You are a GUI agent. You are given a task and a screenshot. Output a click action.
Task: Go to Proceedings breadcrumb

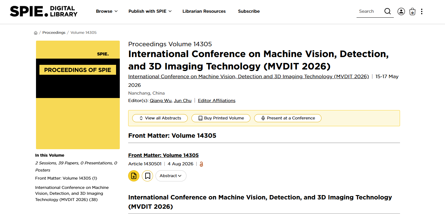[x=54, y=33]
